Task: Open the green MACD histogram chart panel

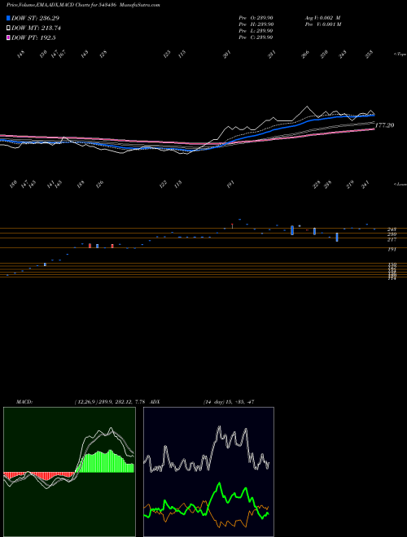Action: coord(69,472)
